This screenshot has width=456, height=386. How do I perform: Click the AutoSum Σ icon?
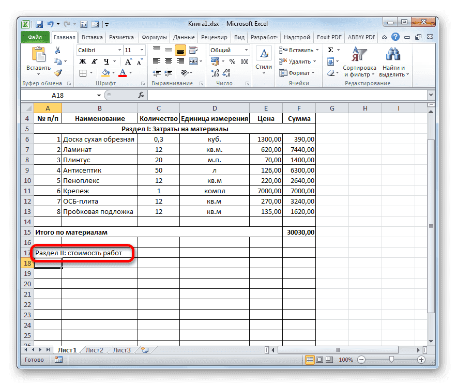(331, 50)
